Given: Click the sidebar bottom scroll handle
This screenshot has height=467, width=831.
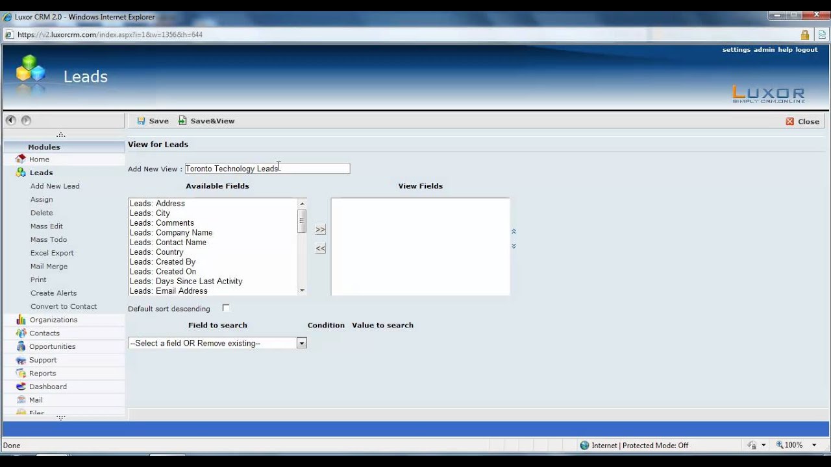Looking at the screenshot, I should [61, 418].
